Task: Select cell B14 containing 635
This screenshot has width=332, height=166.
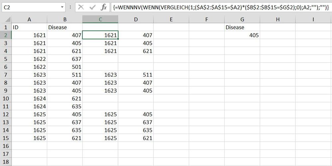Action: tap(65, 130)
